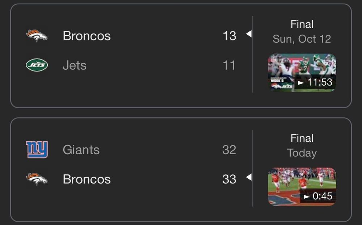The height and width of the screenshot is (225, 362).
Task: Play the 0:45 Giants-Broncos highlight clip
Action: click(x=302, y=186)
